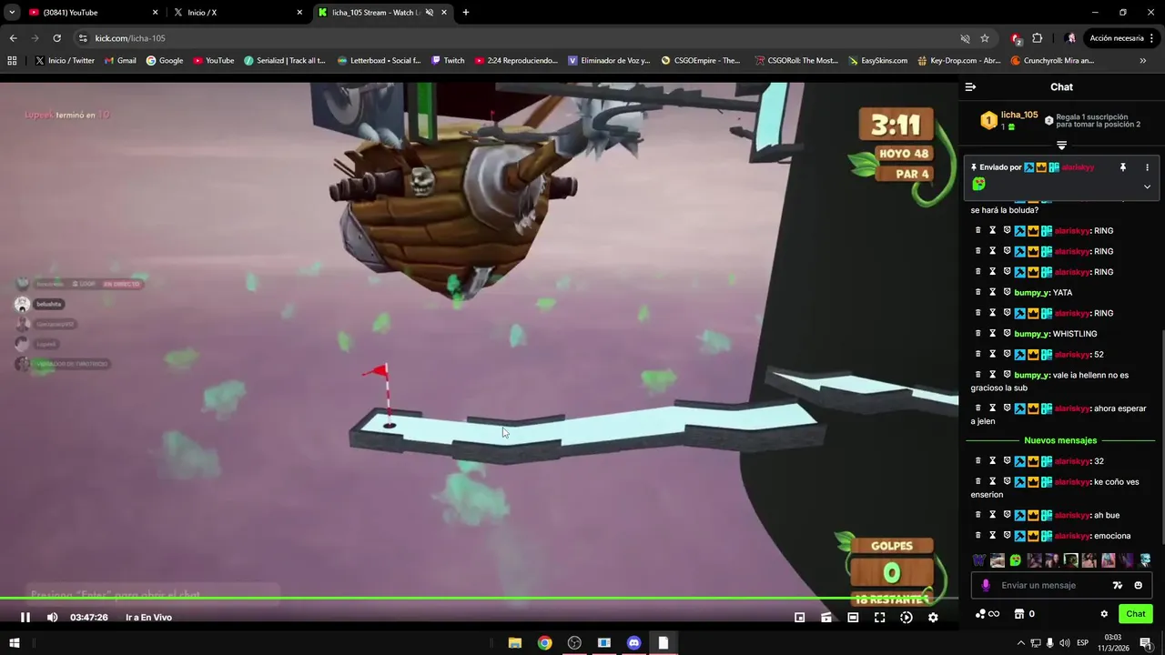Toggle theater mode in the player
Viewport: 1165px width, 655px height.
(853, 617)
